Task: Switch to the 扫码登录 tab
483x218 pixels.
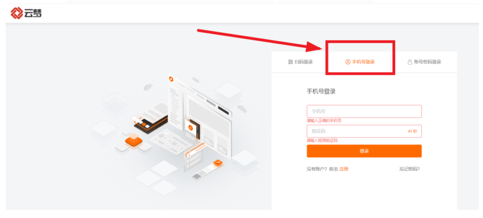Action: pyautogui.click(x=300, y=62)
